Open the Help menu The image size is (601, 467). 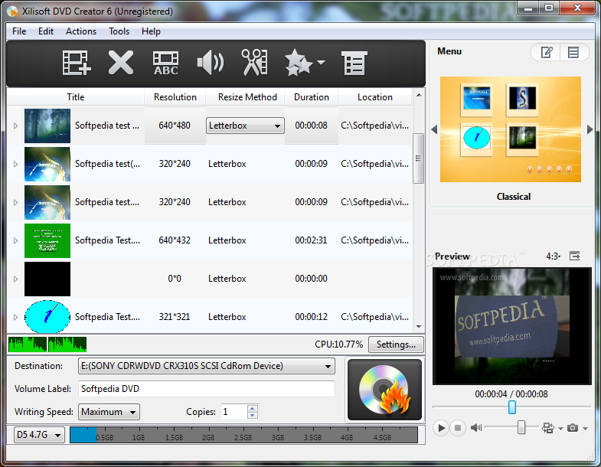[151, 31]
